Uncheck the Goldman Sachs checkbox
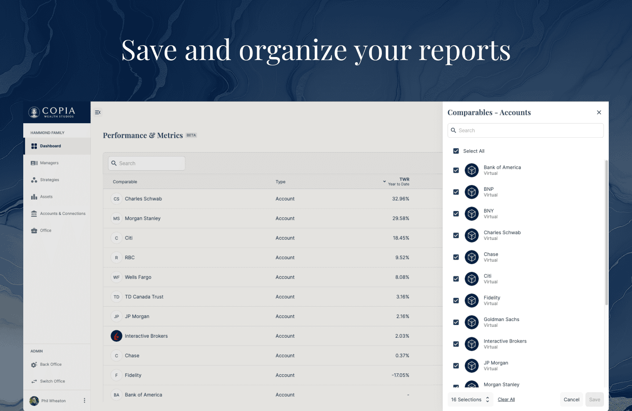 tap(456, 322)
